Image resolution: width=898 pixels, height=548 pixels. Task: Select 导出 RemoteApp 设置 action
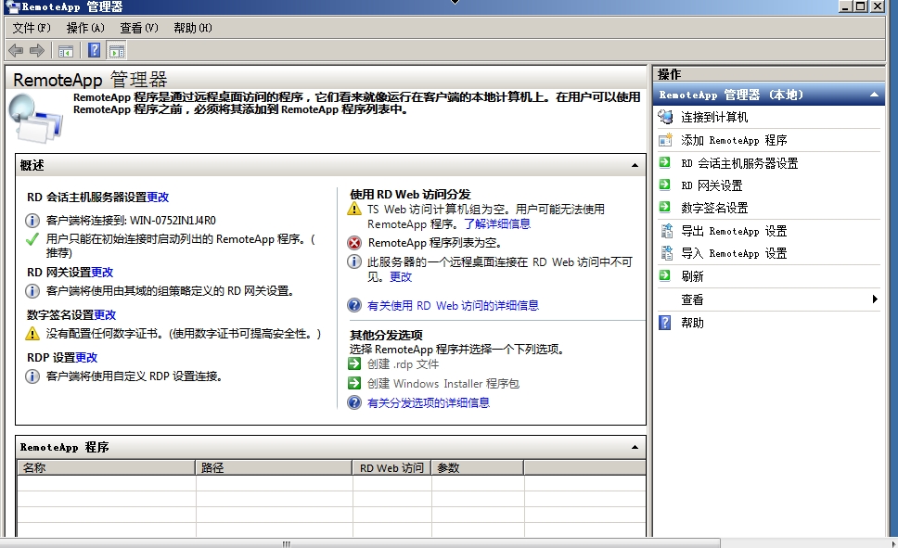(x=734, y=231)
